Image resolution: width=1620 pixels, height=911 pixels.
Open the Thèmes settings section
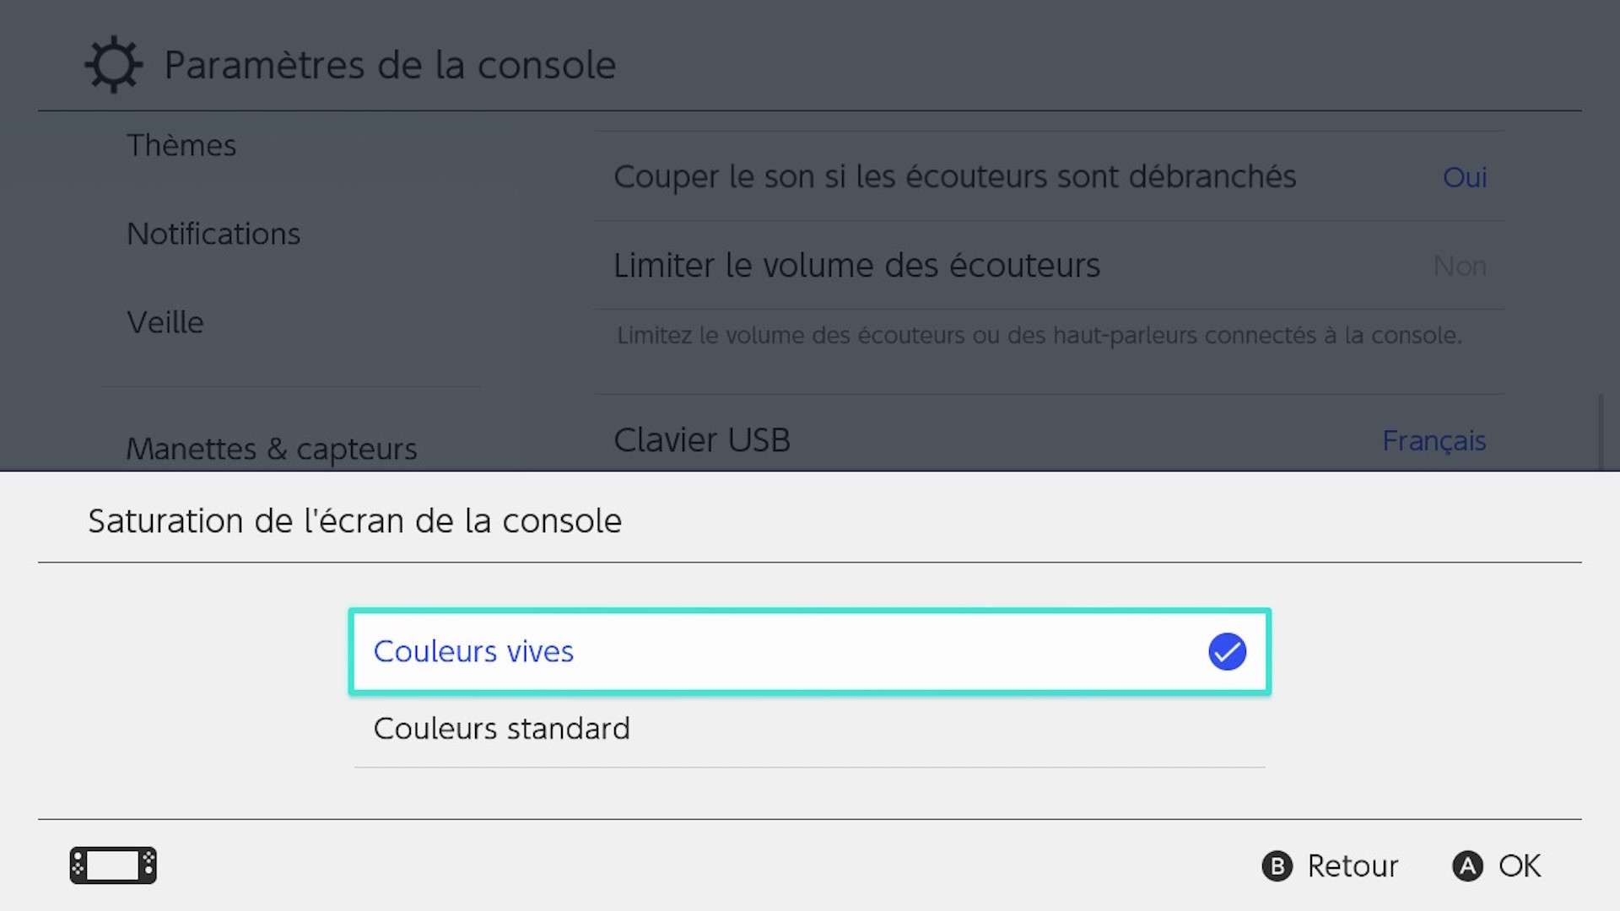point(181,146)
